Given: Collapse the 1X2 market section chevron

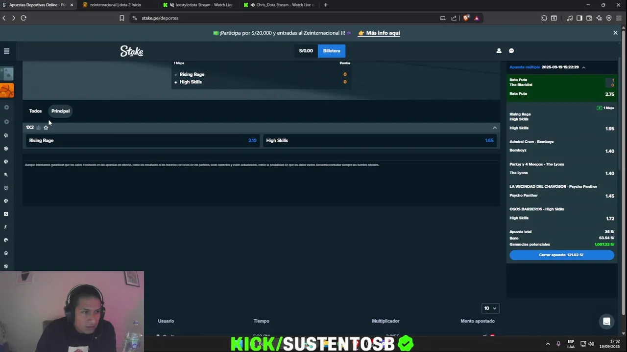Looking at the screenshot, I should 495,128.
